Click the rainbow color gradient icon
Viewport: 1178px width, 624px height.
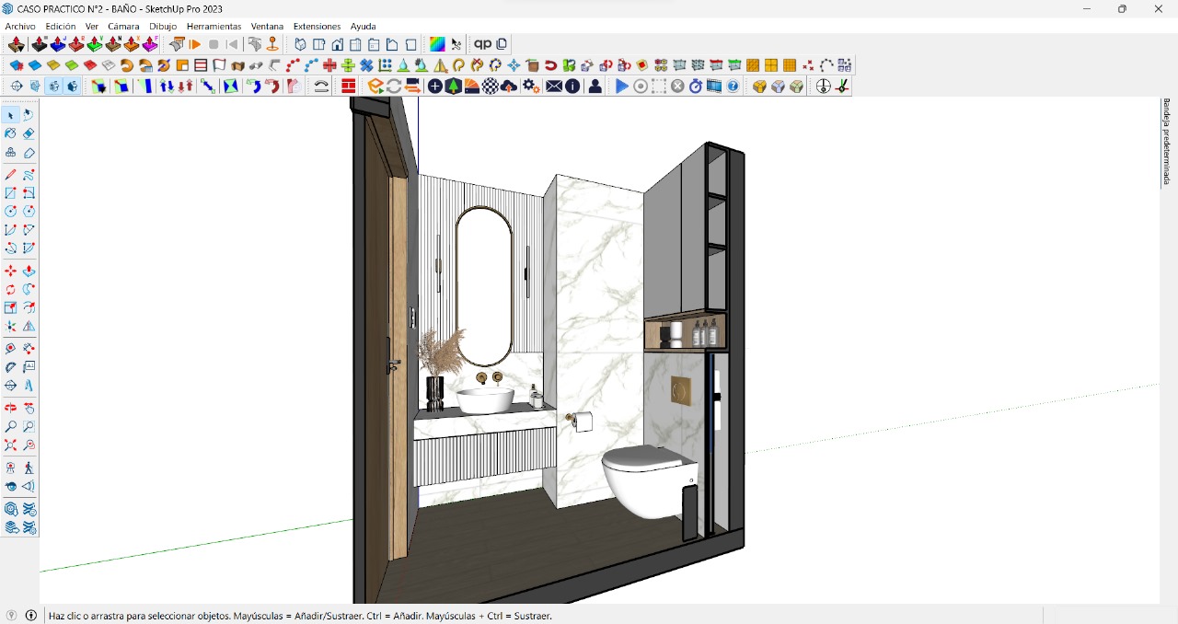437,44
